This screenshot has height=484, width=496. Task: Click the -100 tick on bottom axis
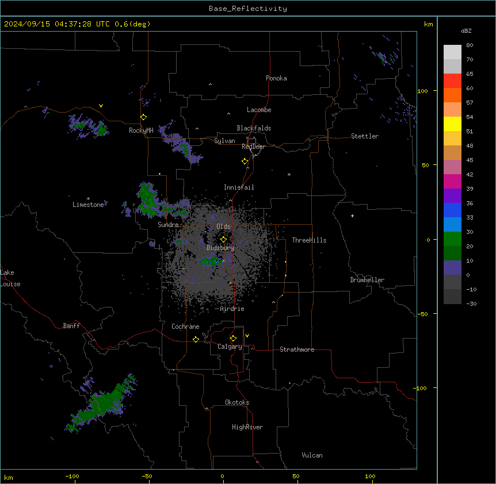click(x=72, y=476)
